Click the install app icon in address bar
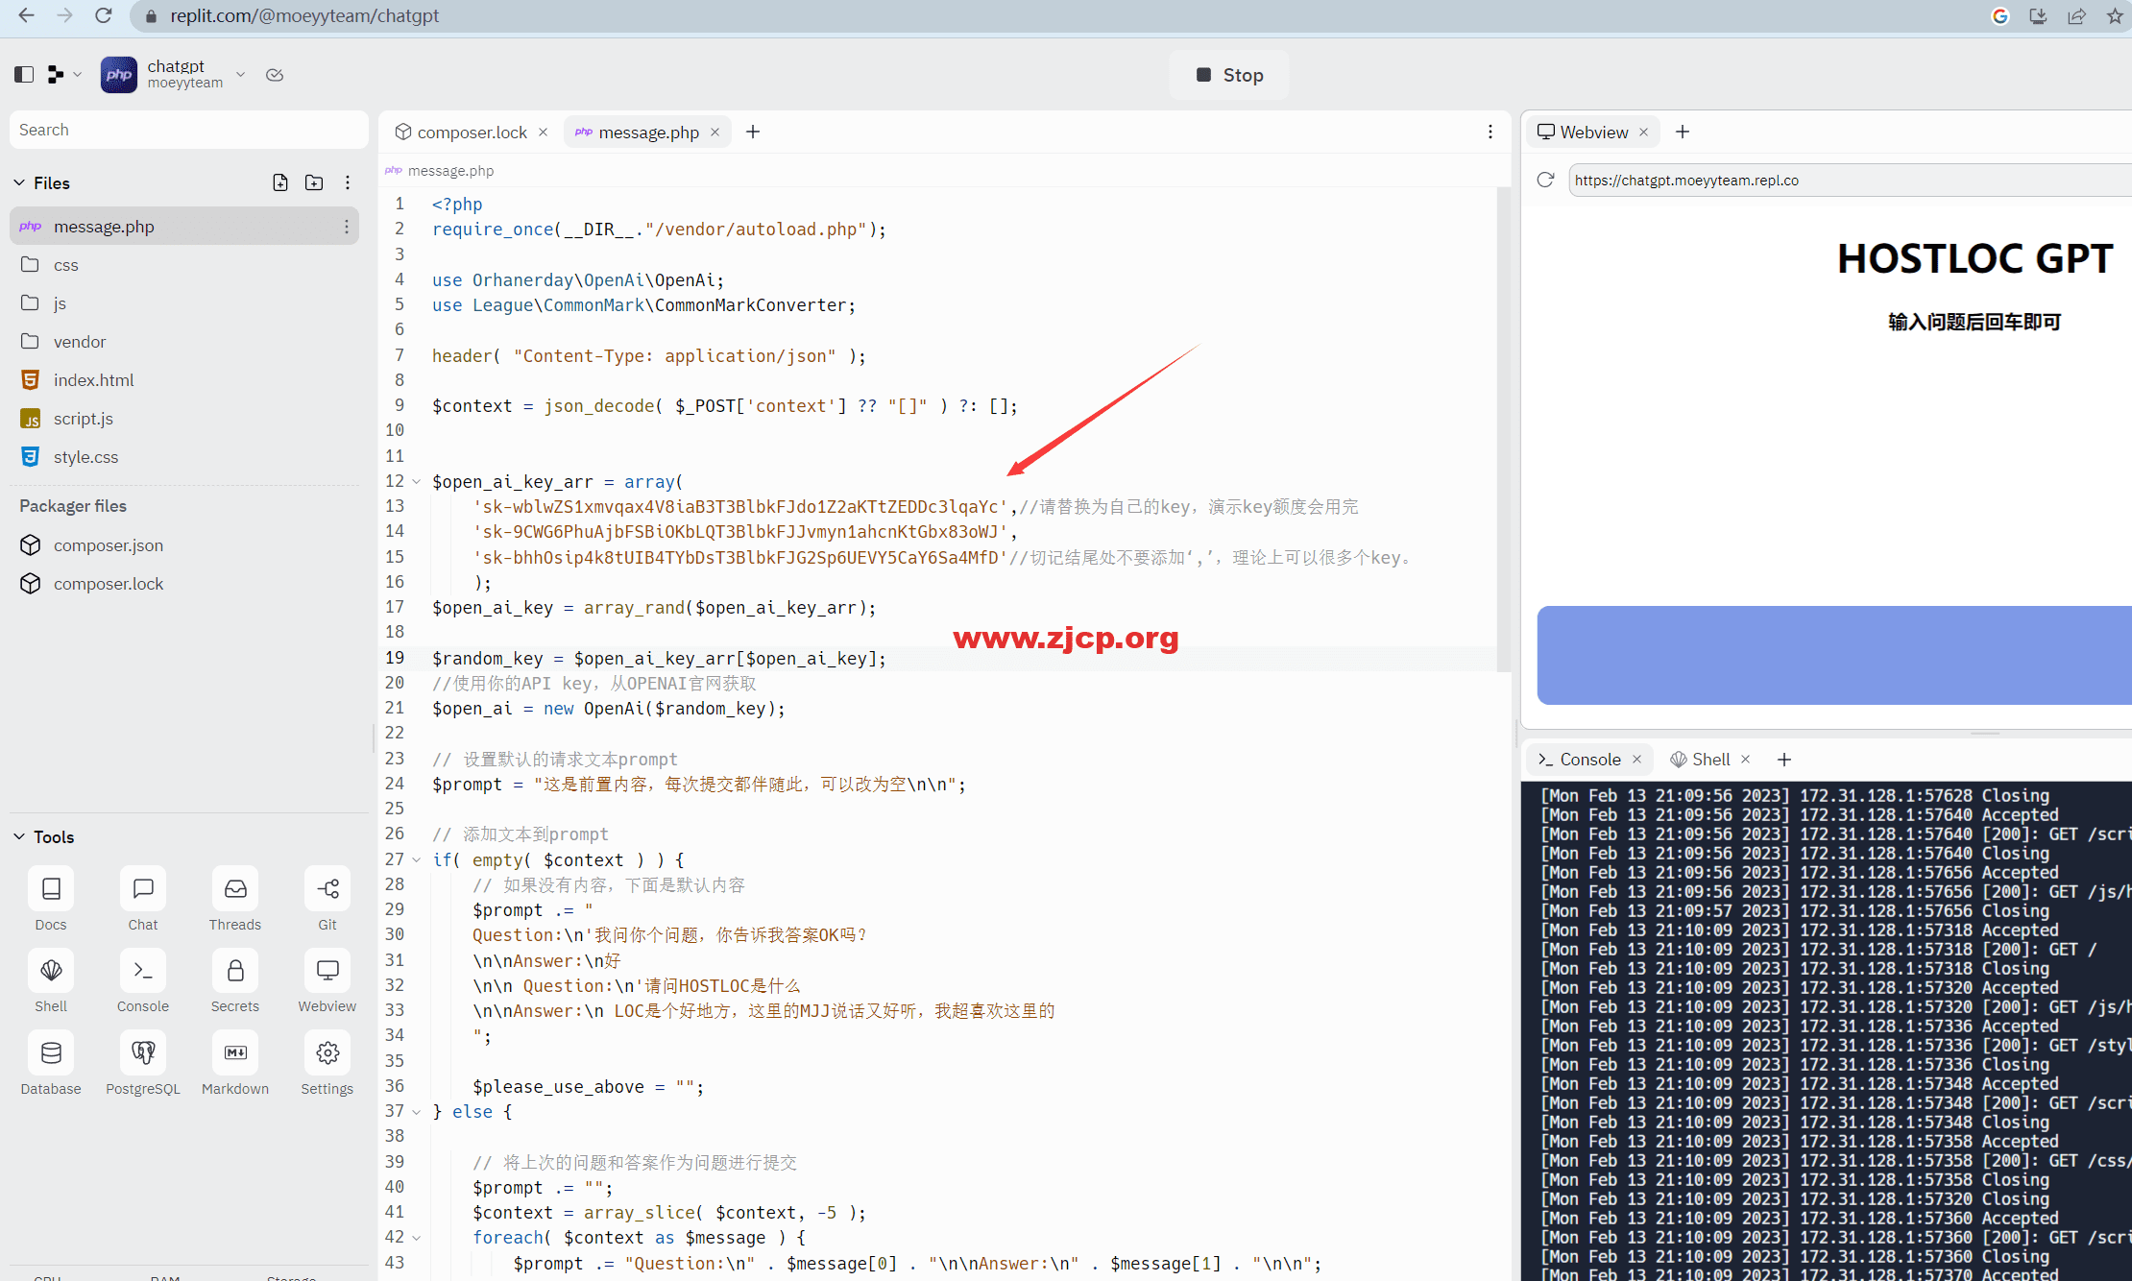The image size is (2132, 1281). click(2038, 15)
